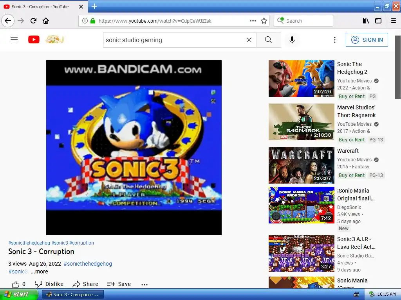The image size is (401, 300).
Task: Click Buy or Rent under Sonic The Hedgehog 2
Action: pos(352,96)
